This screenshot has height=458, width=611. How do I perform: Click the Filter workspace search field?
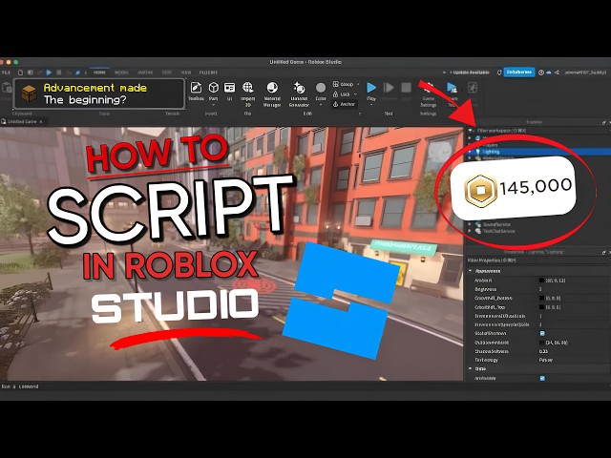(x=541, y=131)
